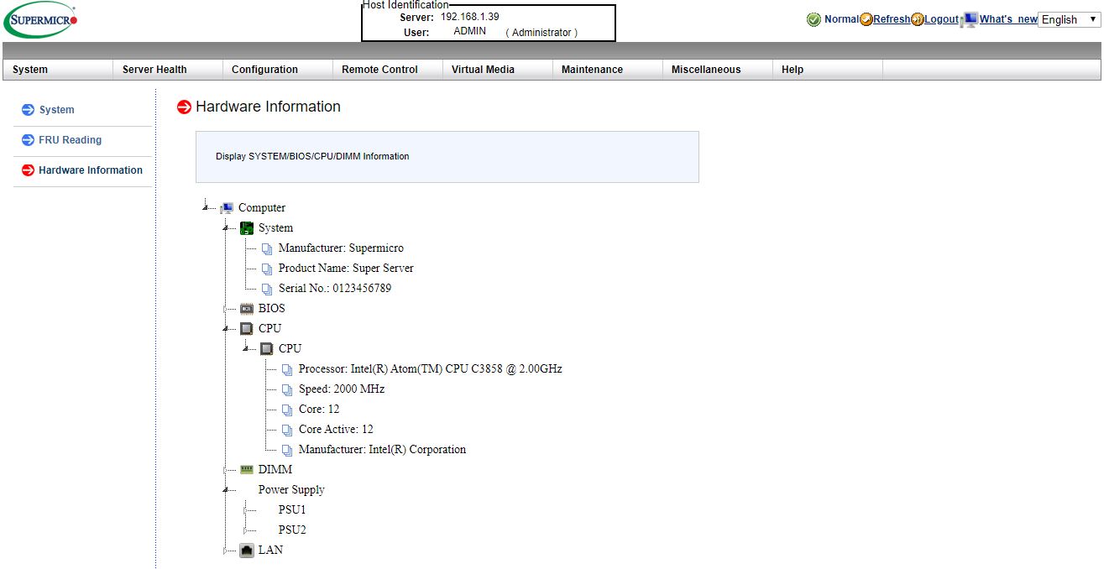Select the Computer tree label
1109x569 pixels.
(262, 208)
